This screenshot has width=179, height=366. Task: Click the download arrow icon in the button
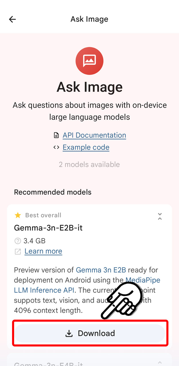(69, 333)
